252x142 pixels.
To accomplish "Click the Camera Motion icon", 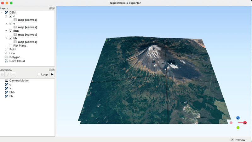I will point(6,80).
